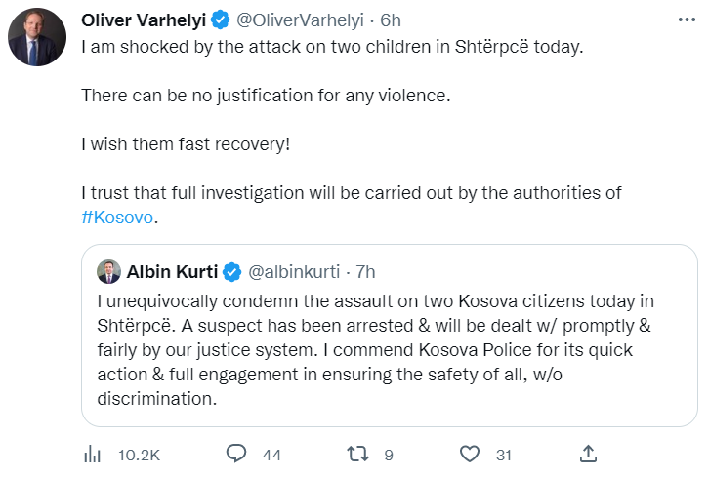This screenshot has height=477, width=709.
Task: Click the 6h tweet timestamp
Action: (391, 20)
